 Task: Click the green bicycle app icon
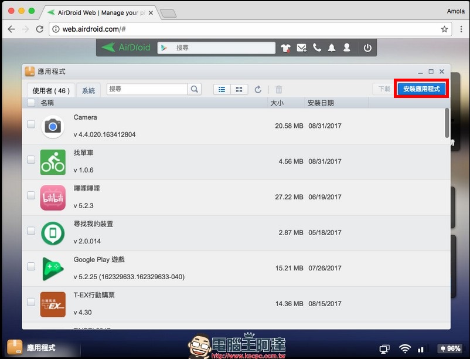(x=53, y=162)
